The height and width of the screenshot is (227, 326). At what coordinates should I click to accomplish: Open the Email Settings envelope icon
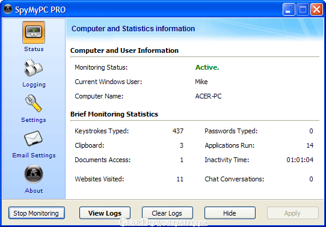point(34,138)
